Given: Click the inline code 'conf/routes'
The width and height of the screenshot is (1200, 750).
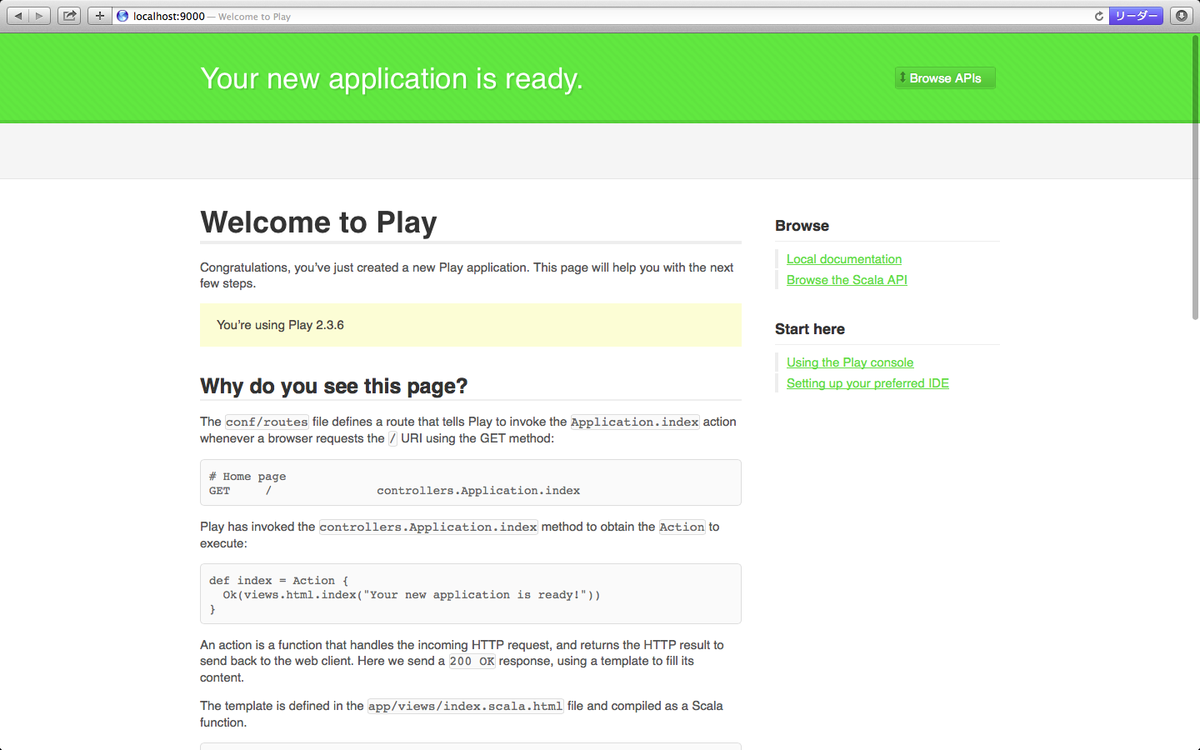Looking at the screenshot, I should click(267, 422).
